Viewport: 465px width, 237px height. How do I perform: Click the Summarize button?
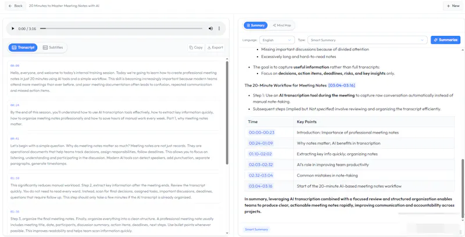tap(445, 40)
